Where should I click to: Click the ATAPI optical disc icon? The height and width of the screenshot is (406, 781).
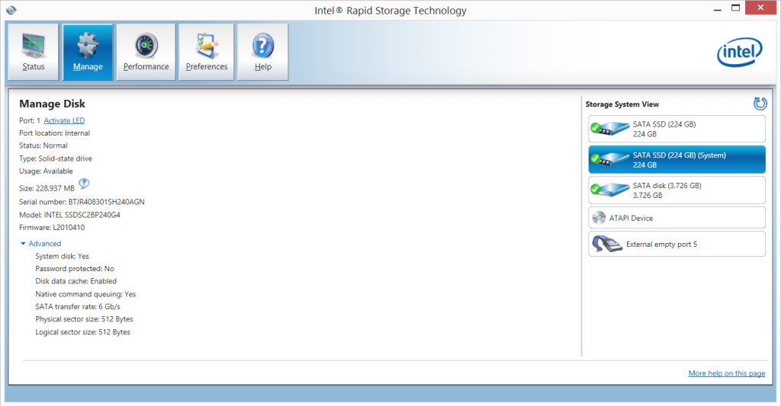click(x=599, y=218)
